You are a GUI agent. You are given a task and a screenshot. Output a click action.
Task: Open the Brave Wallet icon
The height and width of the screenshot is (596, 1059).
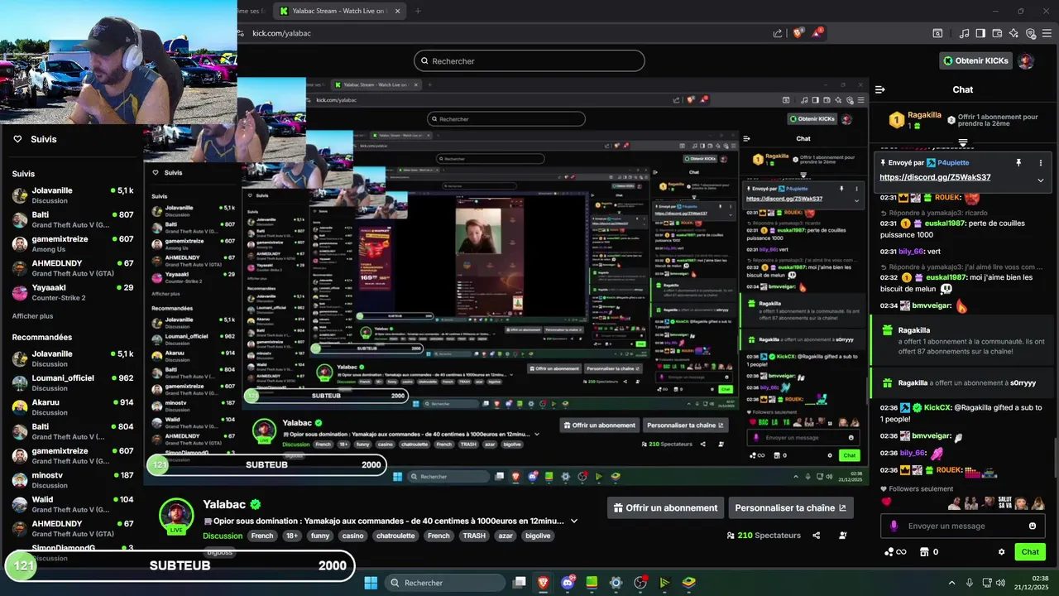997,33
